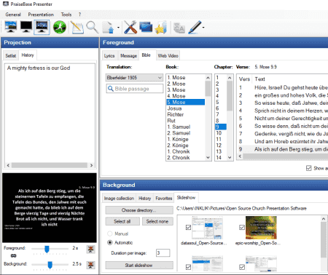Click the Foreground fade duration slider
Image resolution: width=328 pixels, height=275 pixels.
50,249
